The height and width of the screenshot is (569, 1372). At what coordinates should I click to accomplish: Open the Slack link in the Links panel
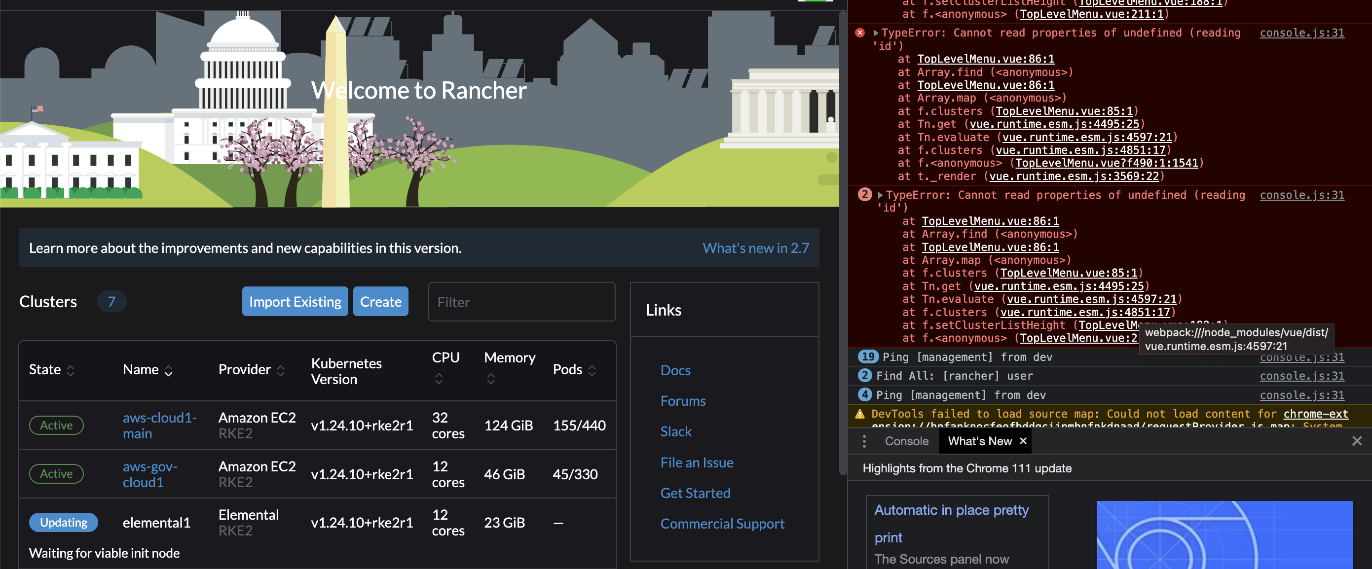pyautogui.click(x=676, y=431)
